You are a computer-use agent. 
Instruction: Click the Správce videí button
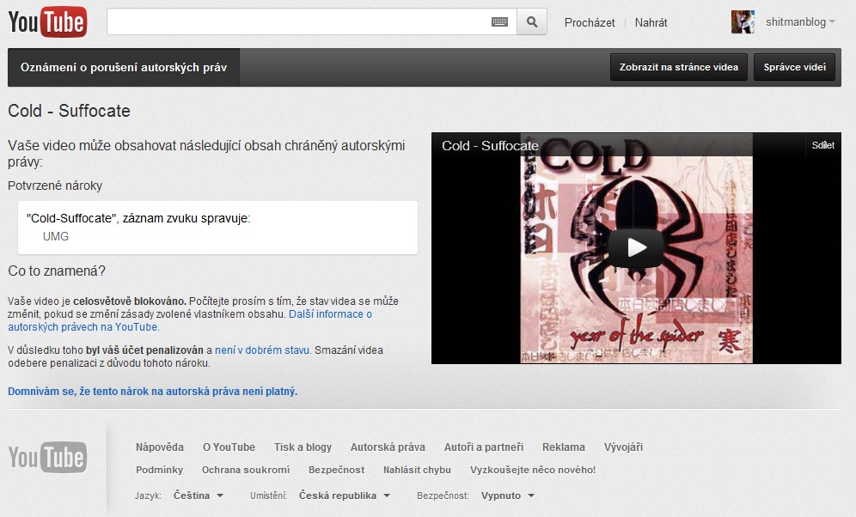[794, 67]
